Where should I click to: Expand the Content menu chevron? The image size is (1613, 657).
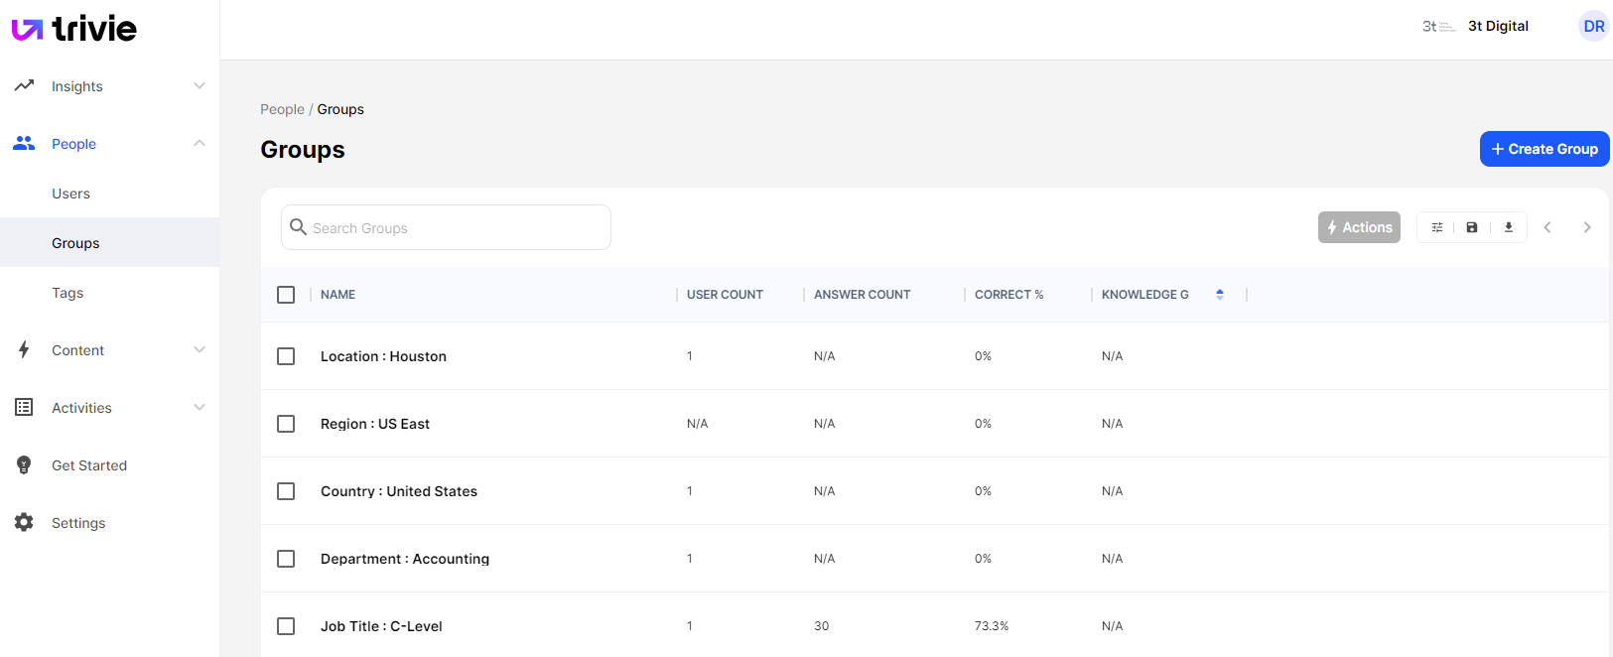(200, 350)
